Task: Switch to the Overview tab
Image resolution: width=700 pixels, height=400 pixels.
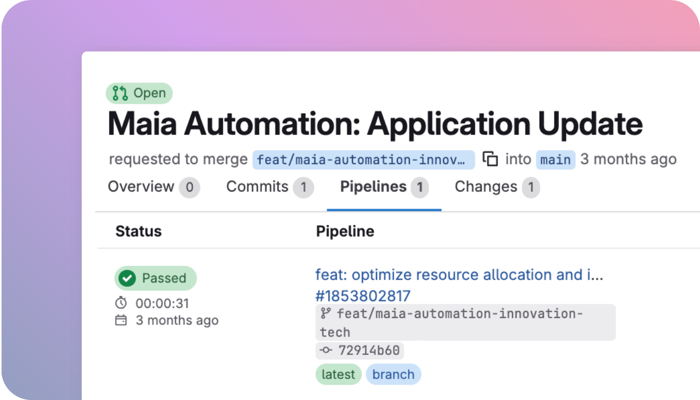Action: pyautogui.click(x=140, y=186)
